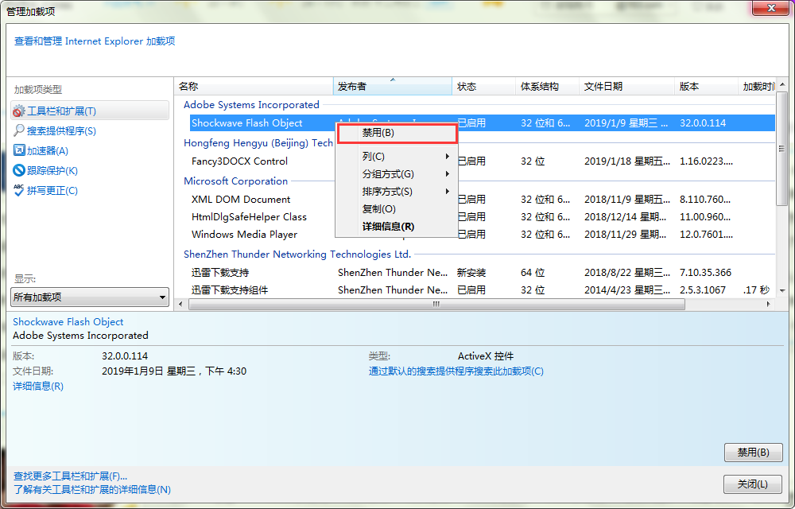The width and height of the screenshot is (795, 509).
Task: Click the 跟踪保护 blocked-circle icon
Action: click(x=19, y=170)
